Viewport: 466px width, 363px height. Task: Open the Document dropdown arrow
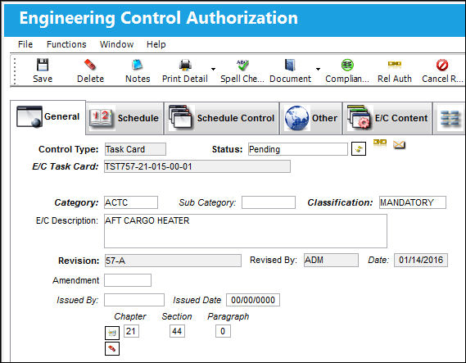point(318,69)
